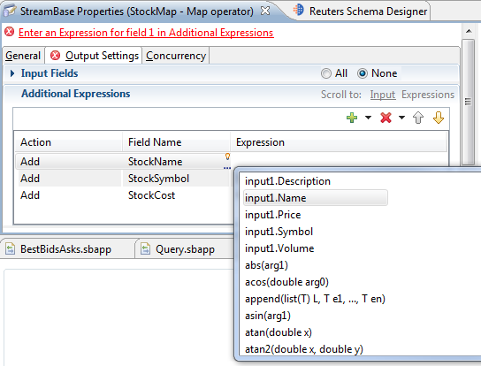The height and width of the screenshot is (366, 481).
Task: Choose input1.Name from the autocomplete list
Action: coord(316,198)
